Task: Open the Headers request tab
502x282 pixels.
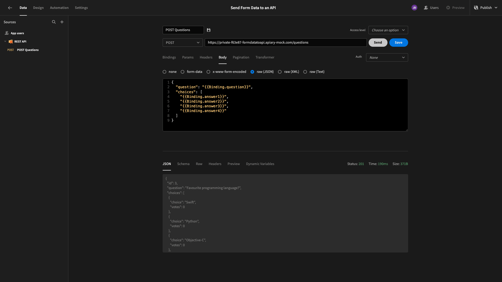Action: pyautogui.click(x=206, y=57)
